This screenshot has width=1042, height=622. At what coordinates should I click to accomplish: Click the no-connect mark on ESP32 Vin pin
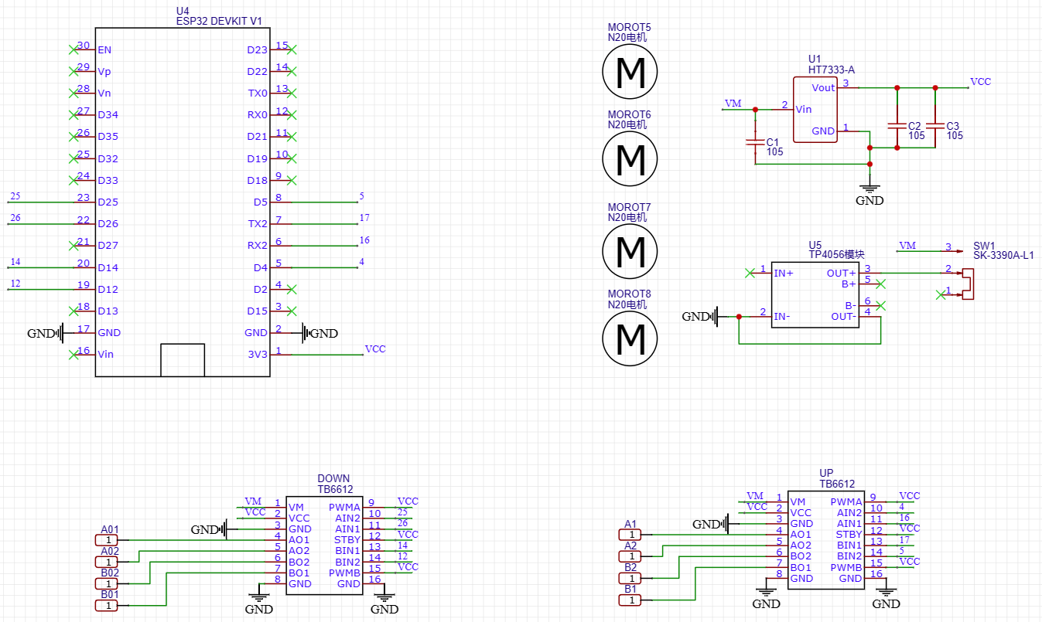pos(73,355)
